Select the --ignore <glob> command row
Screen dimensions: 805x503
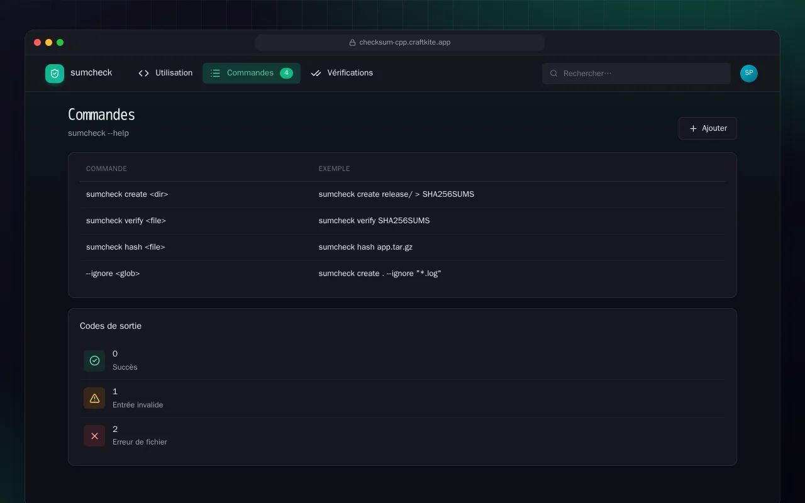pos(402,274)
